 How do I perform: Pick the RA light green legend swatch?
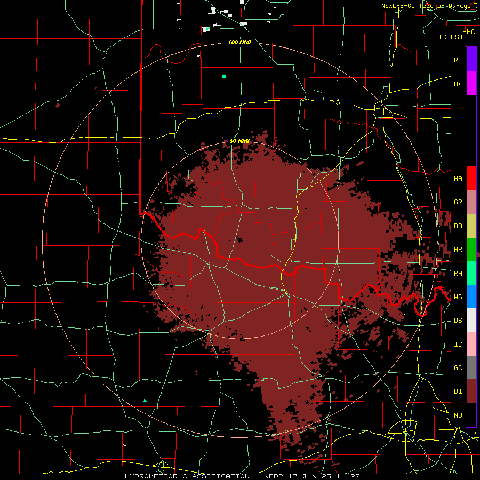(471, 273)
